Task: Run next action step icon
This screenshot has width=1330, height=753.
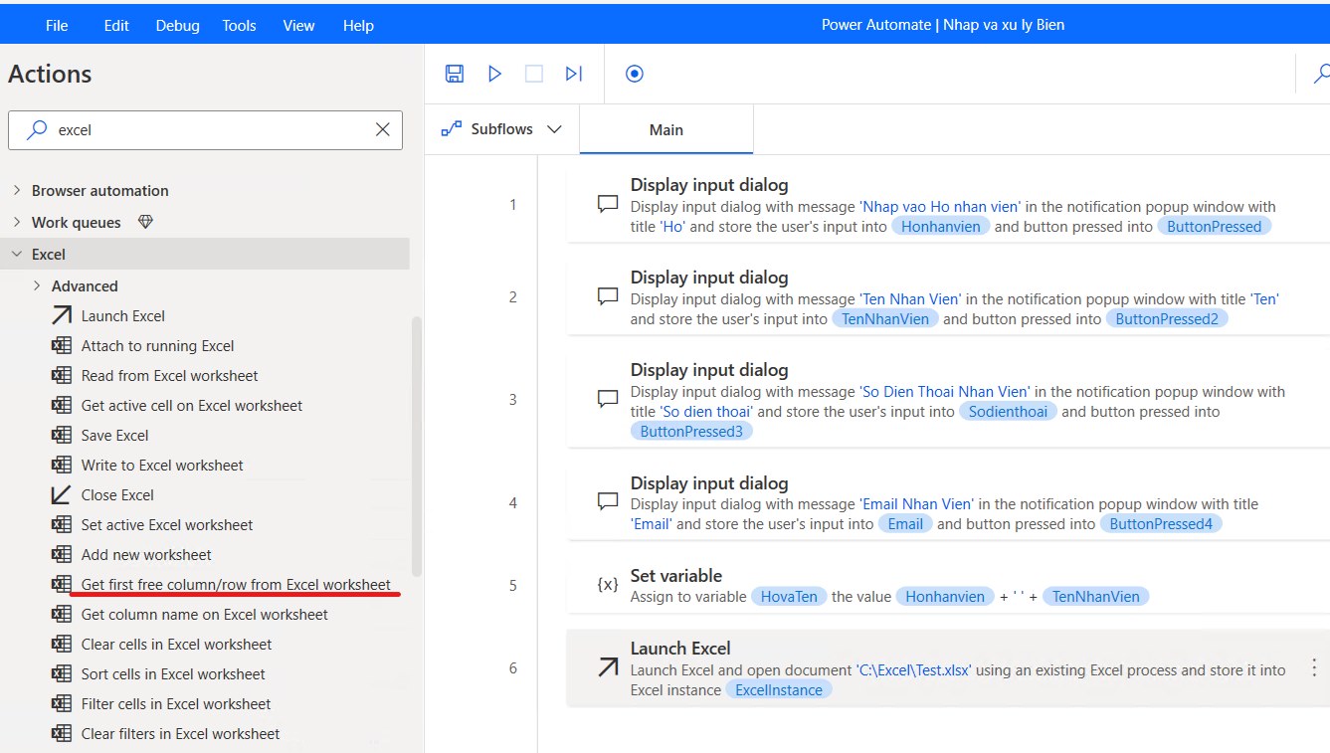Action: (574, 74)
